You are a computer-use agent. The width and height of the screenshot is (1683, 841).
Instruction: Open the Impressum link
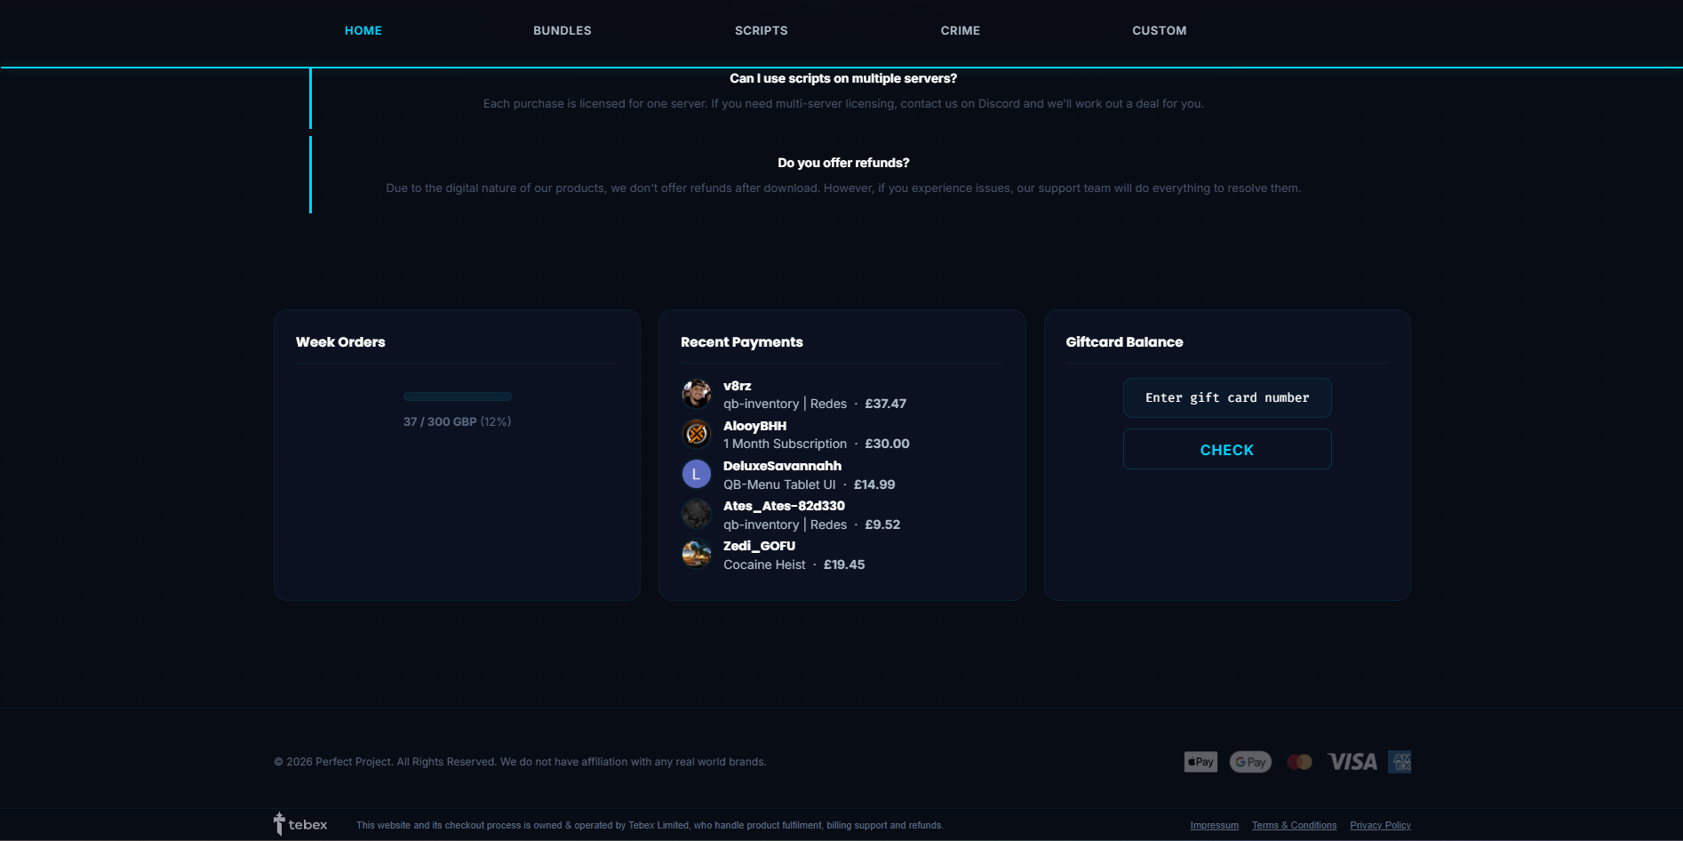tap(1215, 826)
